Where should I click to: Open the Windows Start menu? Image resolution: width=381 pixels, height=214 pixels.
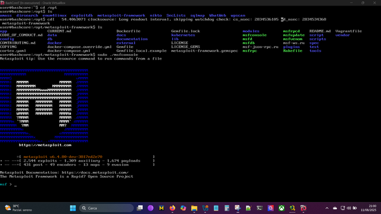(x=73, y=208)
